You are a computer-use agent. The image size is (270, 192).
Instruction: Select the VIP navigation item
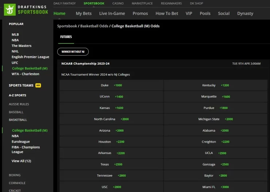coord(189,14)
